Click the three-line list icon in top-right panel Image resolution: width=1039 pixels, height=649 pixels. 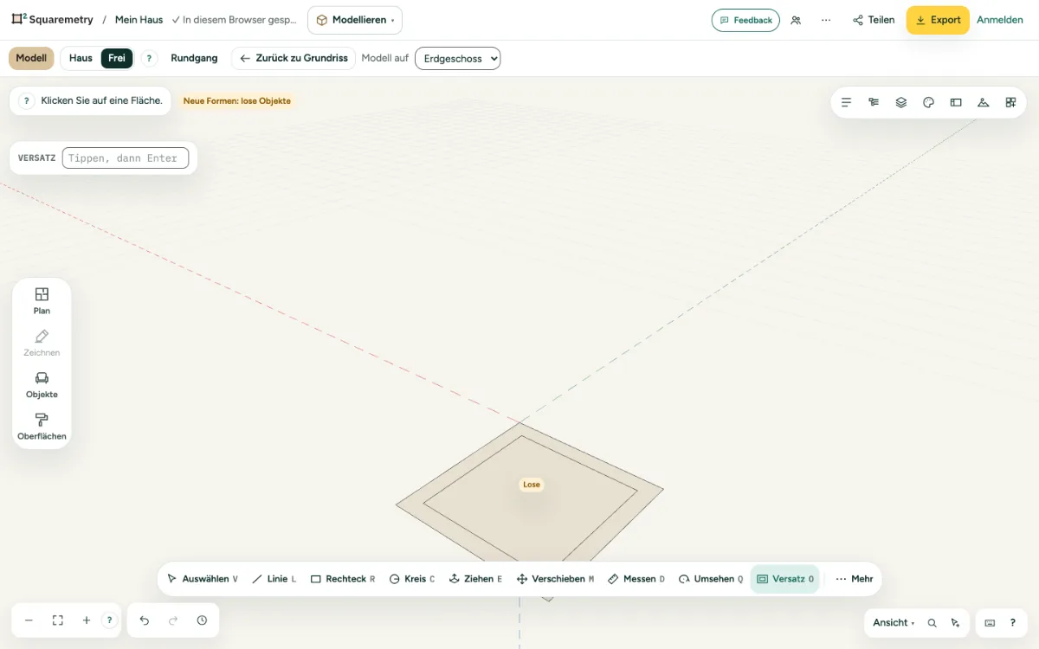point(847,102)
